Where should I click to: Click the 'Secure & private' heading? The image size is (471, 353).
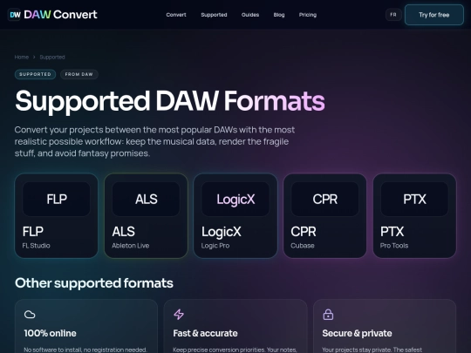tap(357, 333)
